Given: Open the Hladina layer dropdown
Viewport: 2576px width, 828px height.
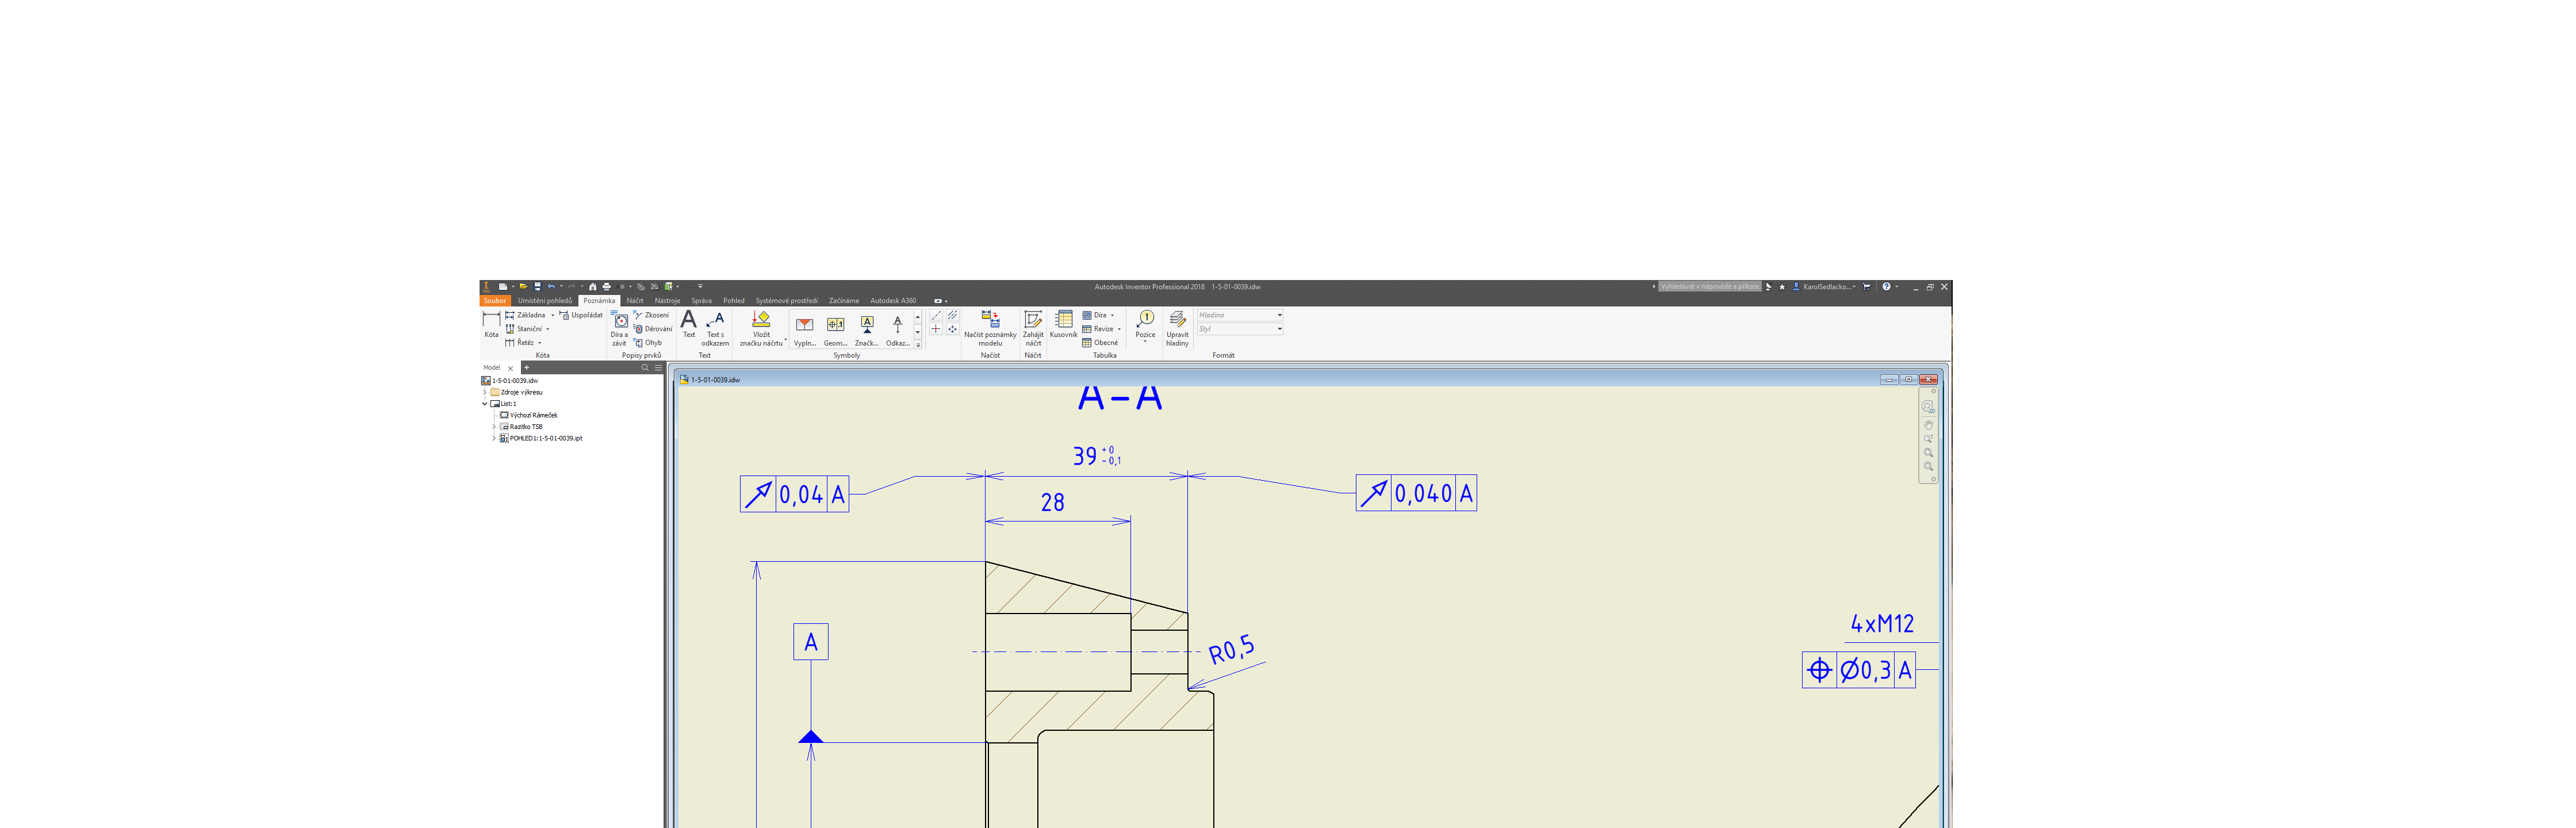Looking at the screenshot, I should pos(1279,315).
